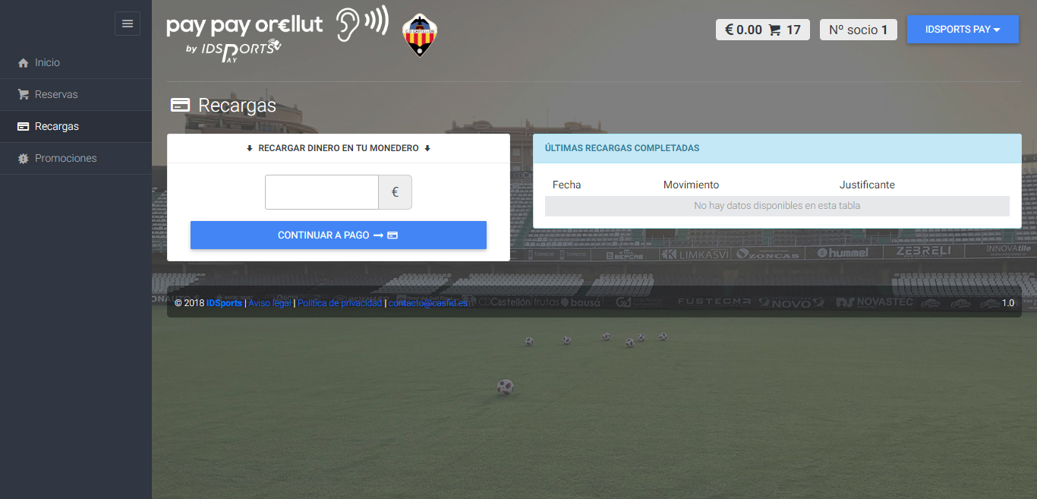Viewport: 1037px width, 499px height.
Task: Click the contacto@casfid.es email link
Action: pos(428,303)
